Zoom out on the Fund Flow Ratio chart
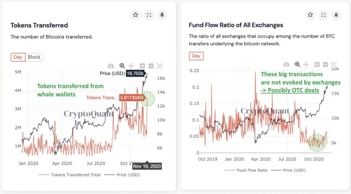The width and height of the screenshot is (351, 194). coord(325,65)
